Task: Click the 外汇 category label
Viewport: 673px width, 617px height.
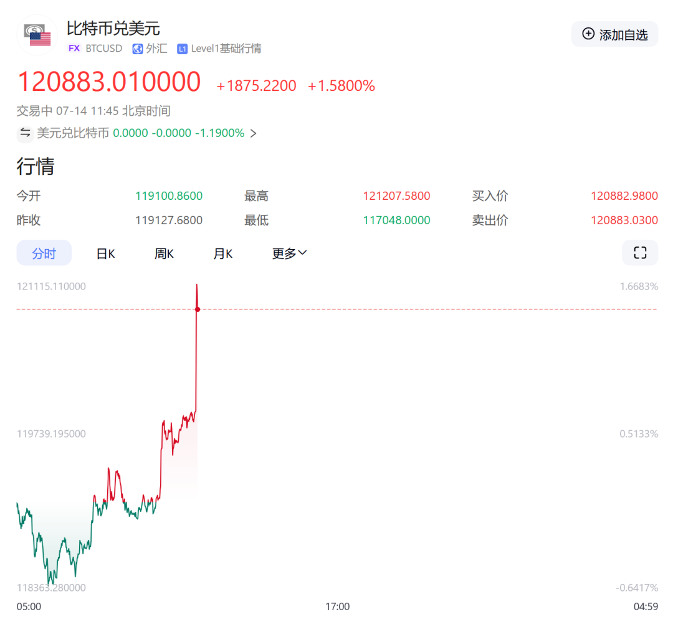Action: click(156, 49)
